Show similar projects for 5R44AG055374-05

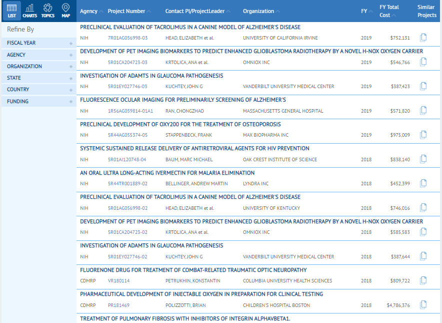click(423, 135)
